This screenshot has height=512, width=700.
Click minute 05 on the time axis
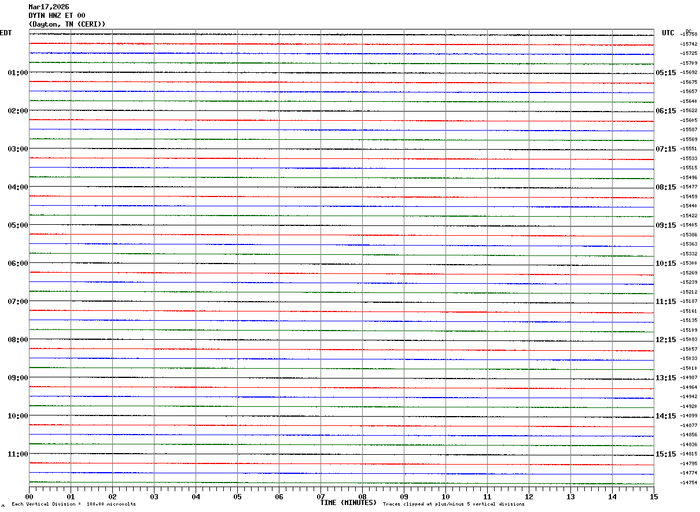click(237, 496)
